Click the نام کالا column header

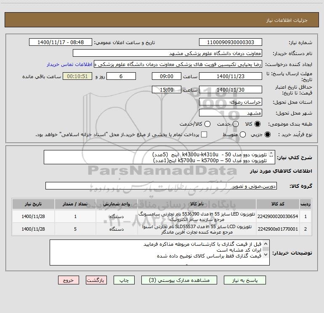click(197, 204)
